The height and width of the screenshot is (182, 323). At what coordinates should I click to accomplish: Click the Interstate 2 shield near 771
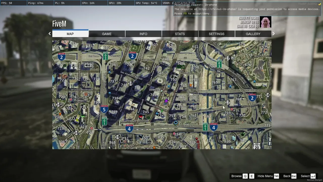click(x=252, y=98)
